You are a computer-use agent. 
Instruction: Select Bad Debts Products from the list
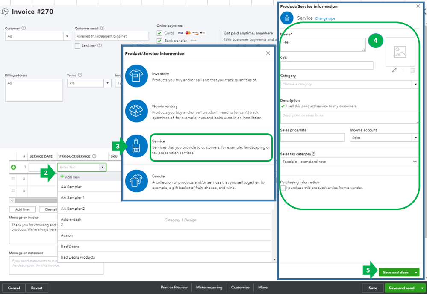click(78, 257)
